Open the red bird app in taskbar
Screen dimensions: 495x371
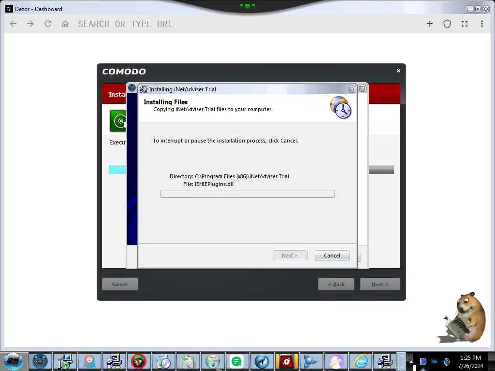click(139, 361)
